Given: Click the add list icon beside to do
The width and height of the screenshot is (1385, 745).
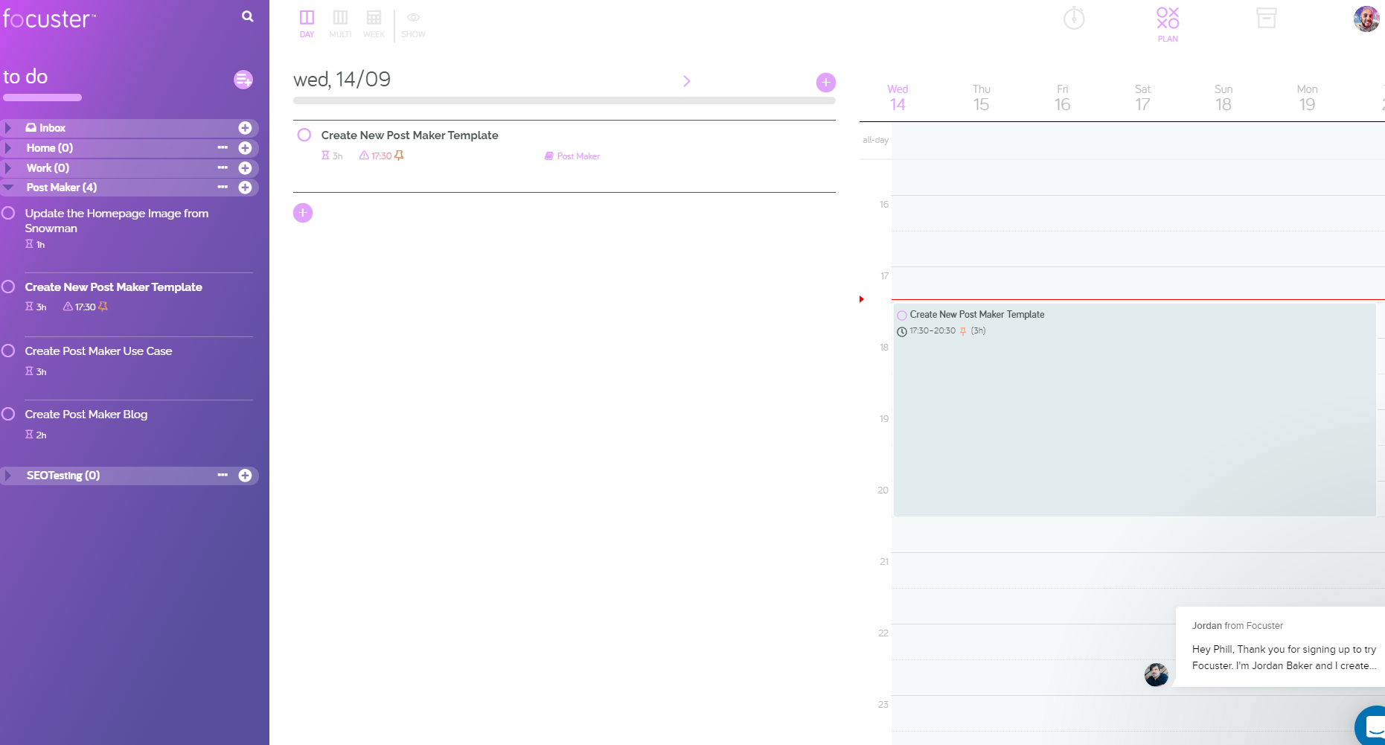Looking at the screenshot, I should 243,80.
